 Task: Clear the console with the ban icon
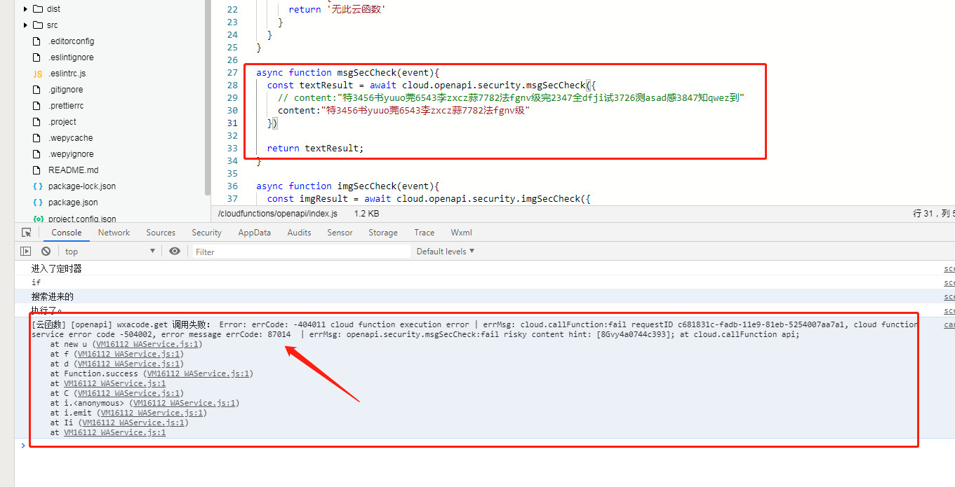(46, 251)
